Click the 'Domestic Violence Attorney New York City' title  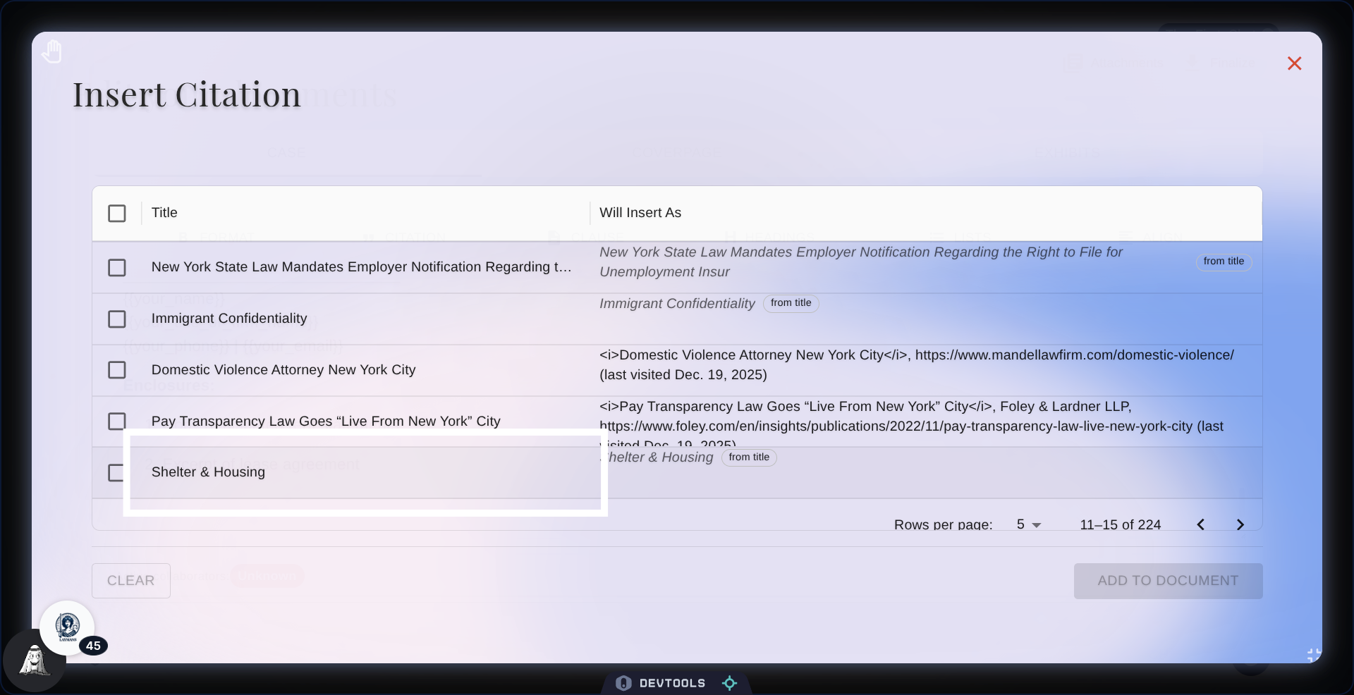click(x=283, y=370)
